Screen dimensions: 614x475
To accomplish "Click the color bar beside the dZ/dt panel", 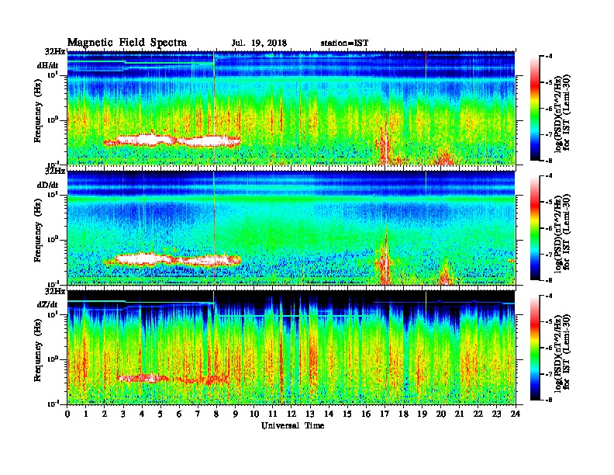I will (535, 348).
